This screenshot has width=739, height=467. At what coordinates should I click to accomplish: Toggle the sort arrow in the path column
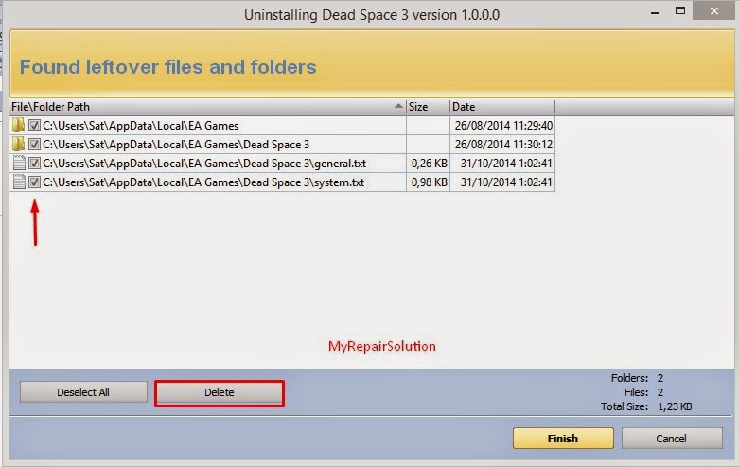click(398, 106)
